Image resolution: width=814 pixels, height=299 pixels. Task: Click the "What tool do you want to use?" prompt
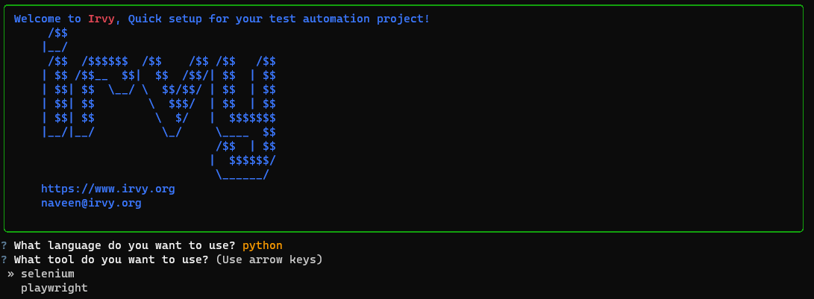point(111,259)
